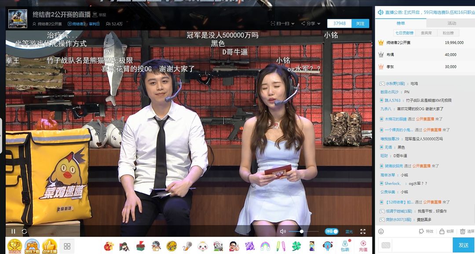Toggle the 锁屏 chat lock

tap(446, 231)
